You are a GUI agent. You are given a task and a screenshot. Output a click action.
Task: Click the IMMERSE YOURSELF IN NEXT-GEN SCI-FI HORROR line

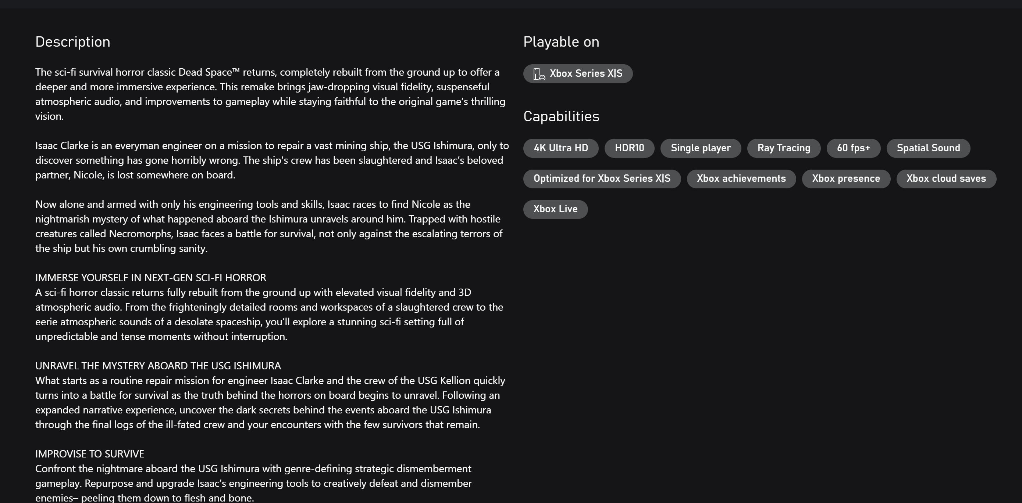pyautogui.click(x=151, y=278)
